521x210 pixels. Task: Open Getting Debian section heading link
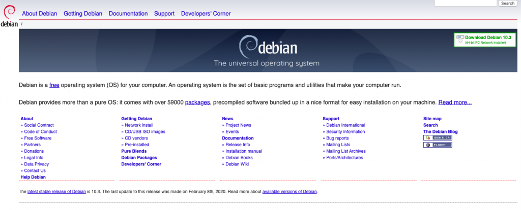coord(136,119)
